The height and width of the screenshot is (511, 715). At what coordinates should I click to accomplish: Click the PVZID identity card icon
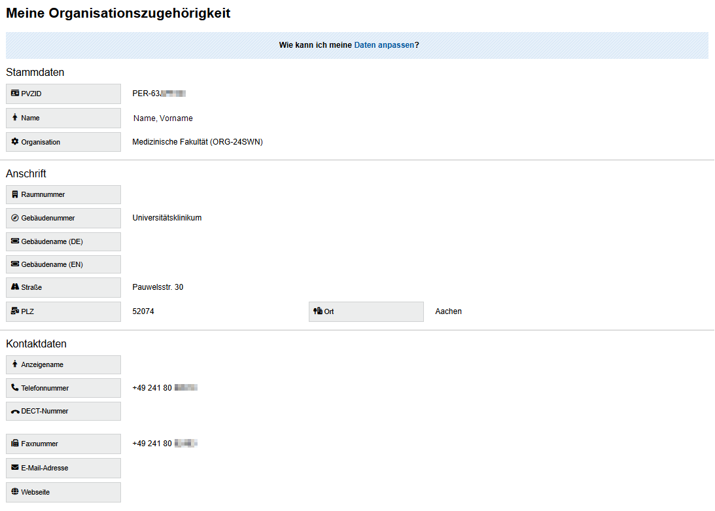click(x=14, y=94)
